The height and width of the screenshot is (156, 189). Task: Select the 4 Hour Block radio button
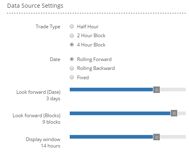click(72, 44)
